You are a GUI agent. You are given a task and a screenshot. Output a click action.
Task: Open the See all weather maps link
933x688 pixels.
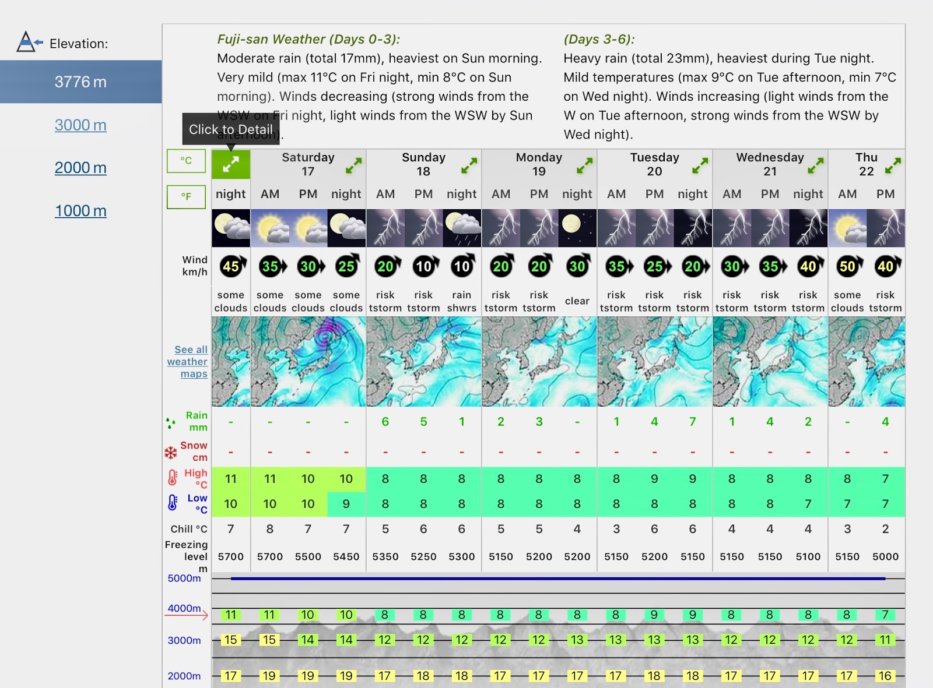coord(188,362)
